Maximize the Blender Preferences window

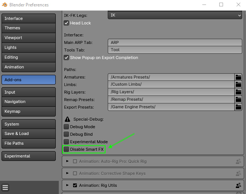click(x=221, y=5)
